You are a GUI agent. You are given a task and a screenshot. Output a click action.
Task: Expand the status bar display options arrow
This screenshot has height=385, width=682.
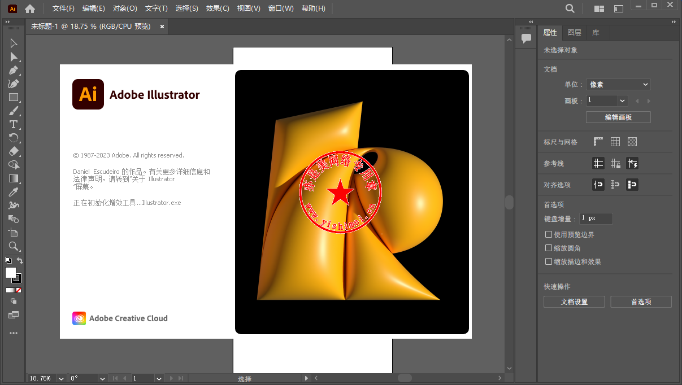[x=306, y=378]
